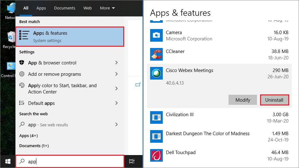
Task: Click the web search magnifier icon beside 'app'
Action: 22,124
